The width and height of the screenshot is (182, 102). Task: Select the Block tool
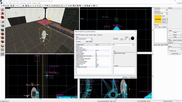tap(3, 26)
